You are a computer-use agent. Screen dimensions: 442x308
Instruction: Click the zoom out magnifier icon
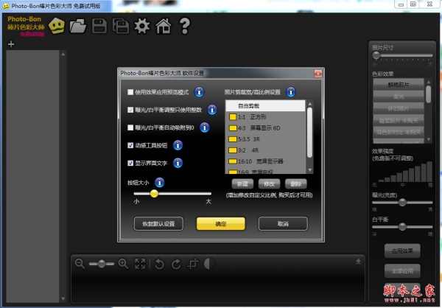[80, 264]
